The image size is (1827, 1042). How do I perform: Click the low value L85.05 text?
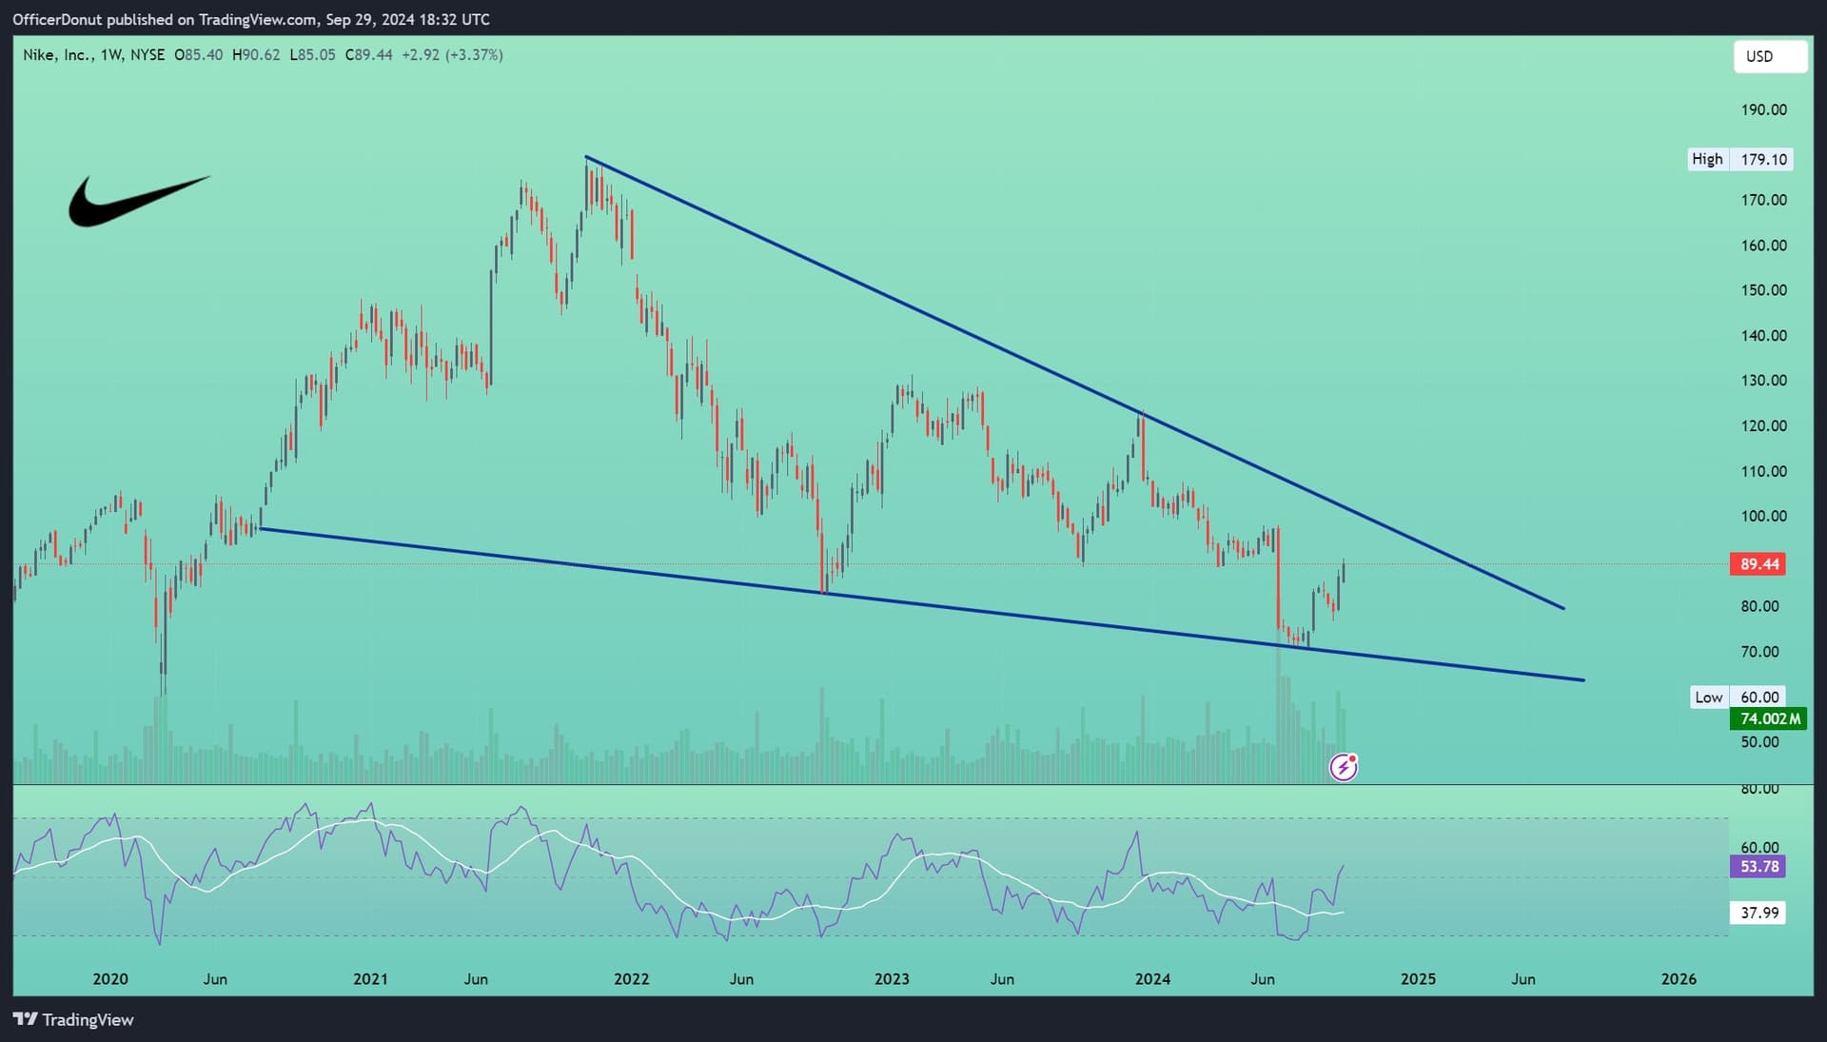click(x=312, y=55)
